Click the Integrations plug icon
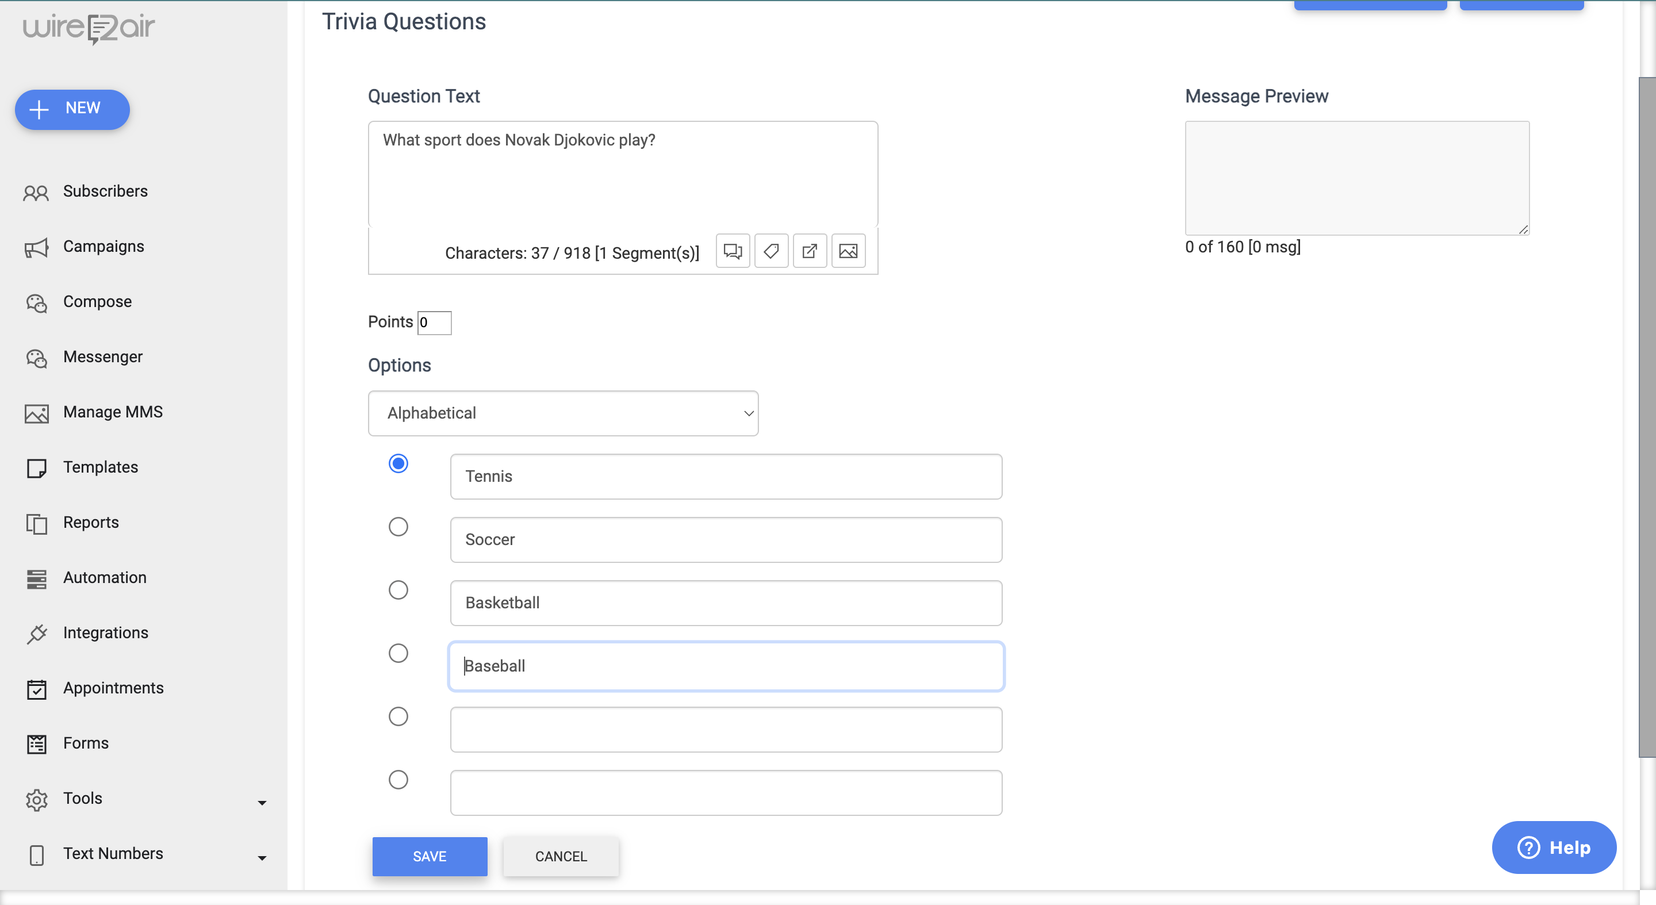This screenshot has width=1656, height=905. click(36, 634)
